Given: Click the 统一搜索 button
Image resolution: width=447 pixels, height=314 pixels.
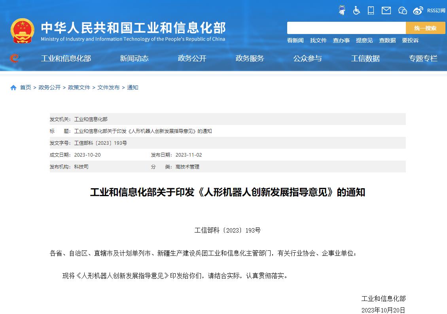Looking at the screenshot, I should click(x=425, y=28).
